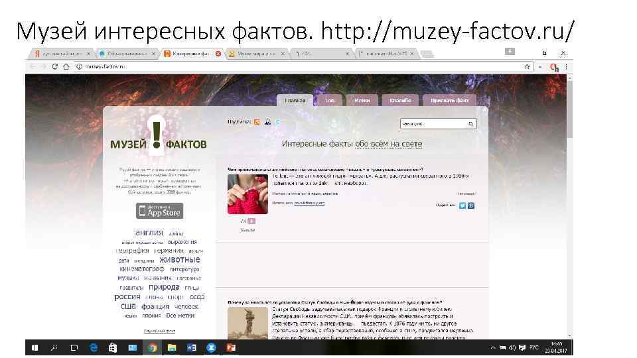
Task: Open Task View in the taskbar
Action: click(74, 348)
